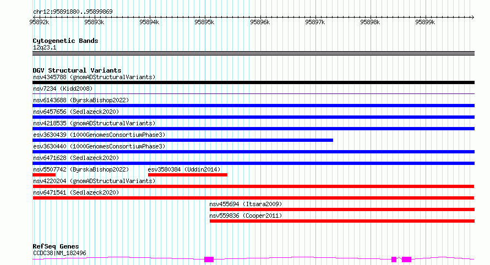Click the gray 12q23.1 cytogenetic band bar
Screen dimensions: 490x265
coord(253,53)
